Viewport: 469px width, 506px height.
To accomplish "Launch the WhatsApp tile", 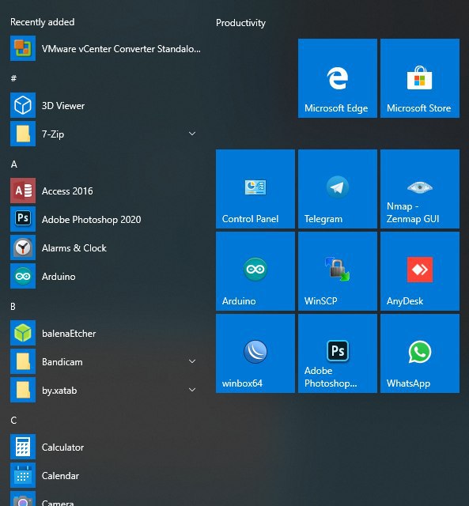I will (x=420, y=353).
